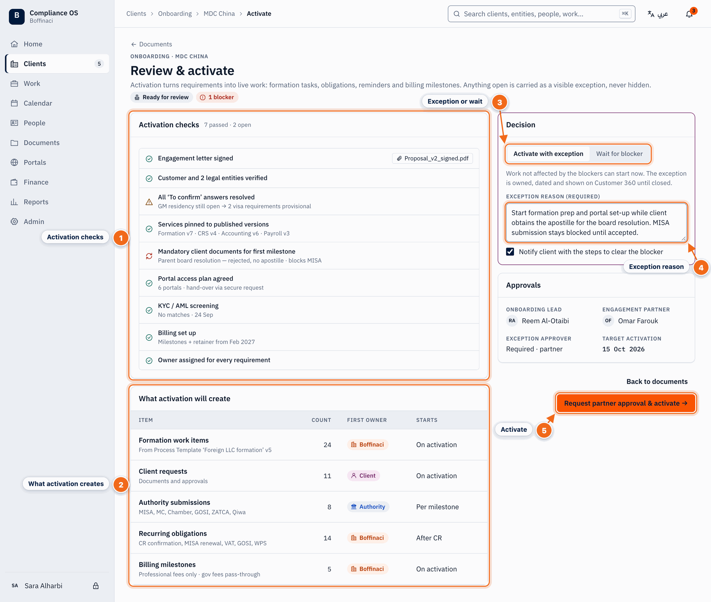Click 'Omar Farouk' engagement partner
Image resolution: width=711 pixels, height=602 pixels.
tap(638, 321)
